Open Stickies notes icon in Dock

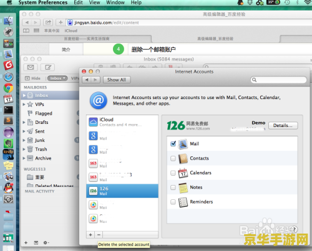point(8,166)
